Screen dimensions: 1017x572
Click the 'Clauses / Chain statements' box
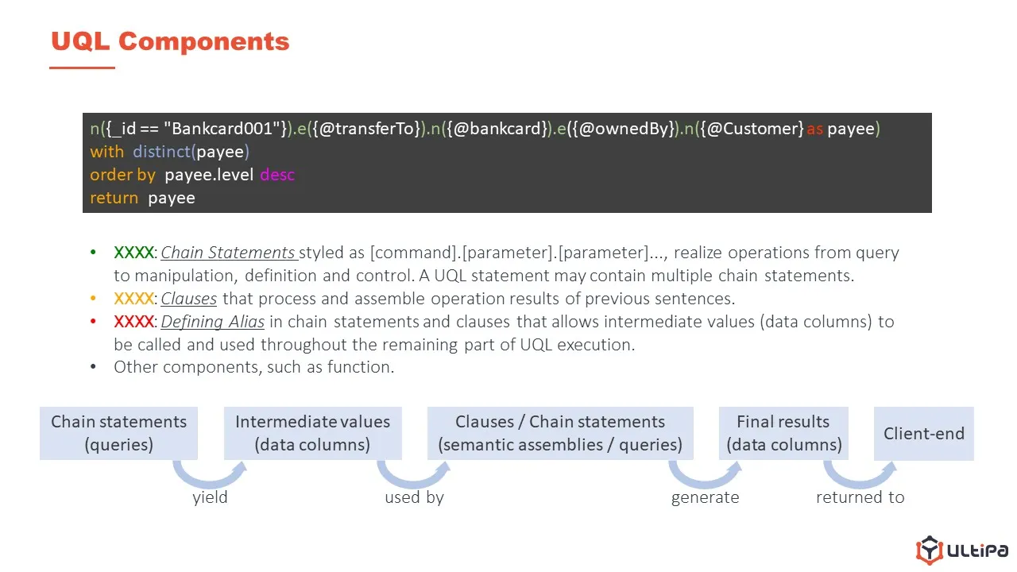point(560,433)
